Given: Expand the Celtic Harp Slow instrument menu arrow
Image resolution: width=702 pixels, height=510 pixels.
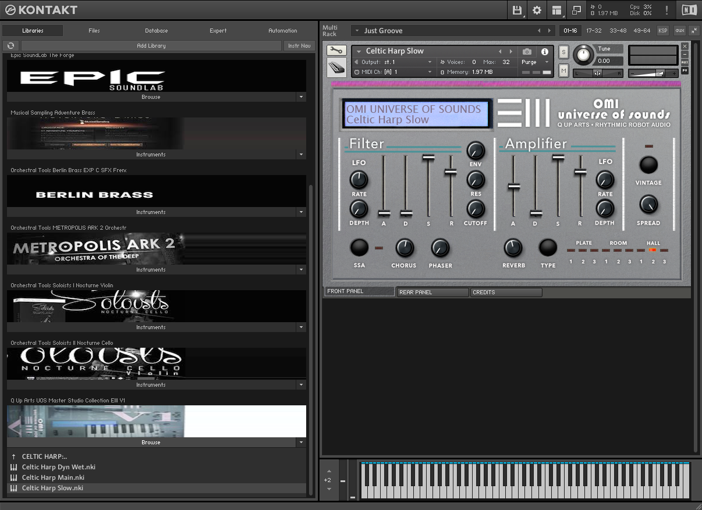Looking at the screenshot, I should coord(359,52).
